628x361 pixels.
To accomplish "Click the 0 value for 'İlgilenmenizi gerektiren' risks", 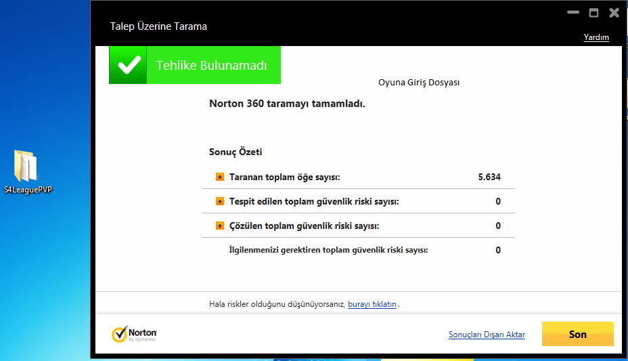I will click(498, 251).
